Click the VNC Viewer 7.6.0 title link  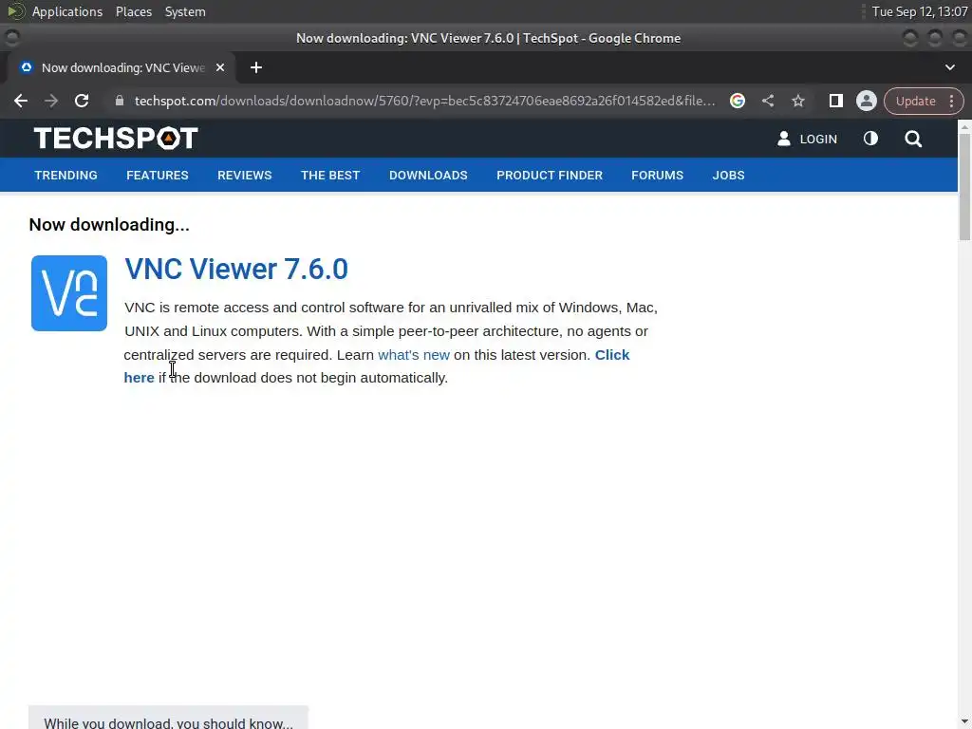point(236,269)
